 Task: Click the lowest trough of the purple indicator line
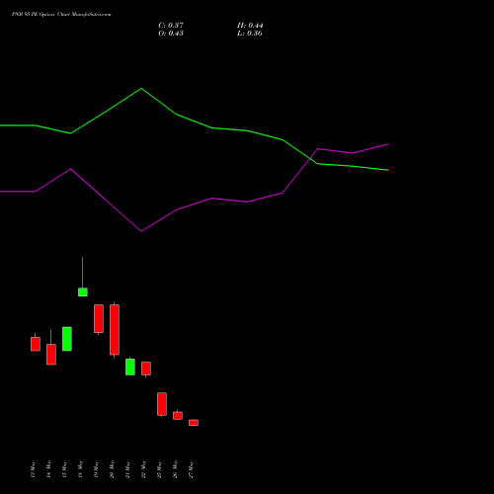tap(141, 231)
